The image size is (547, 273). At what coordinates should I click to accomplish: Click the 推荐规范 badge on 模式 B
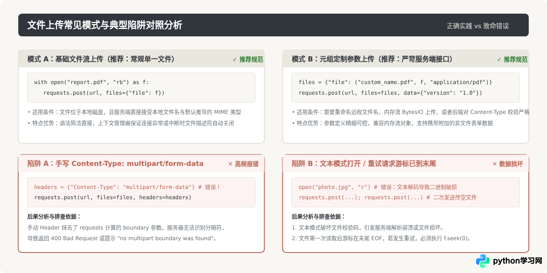(512, 59)
